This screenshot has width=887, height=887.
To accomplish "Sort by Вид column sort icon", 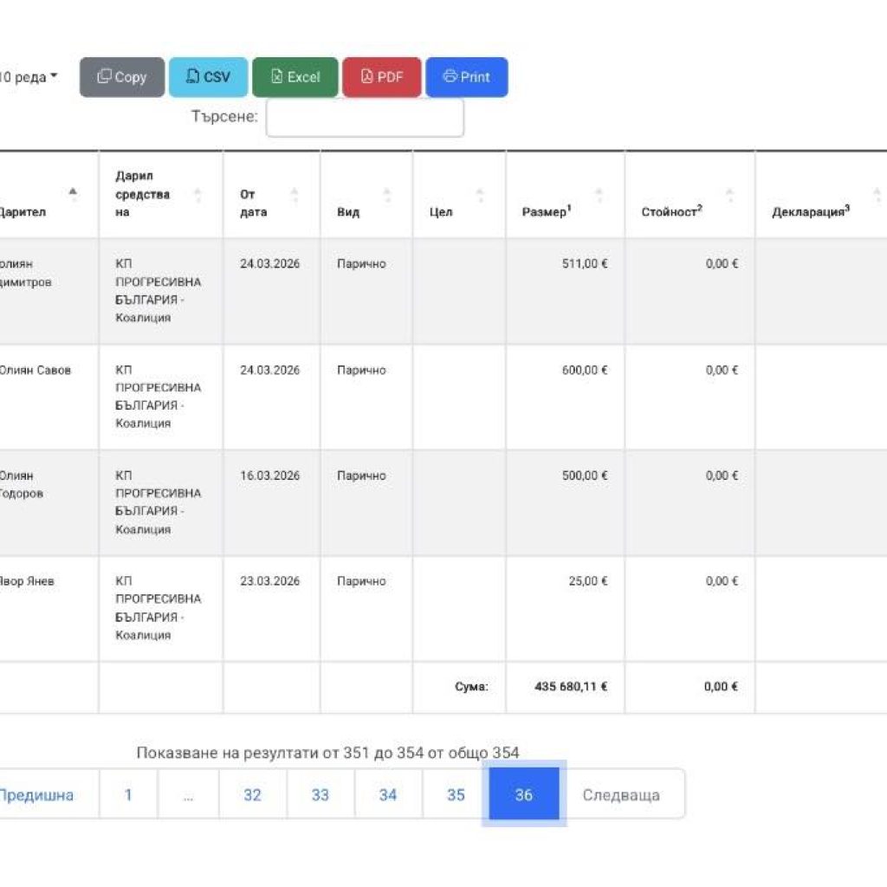I will coord(387,195).
